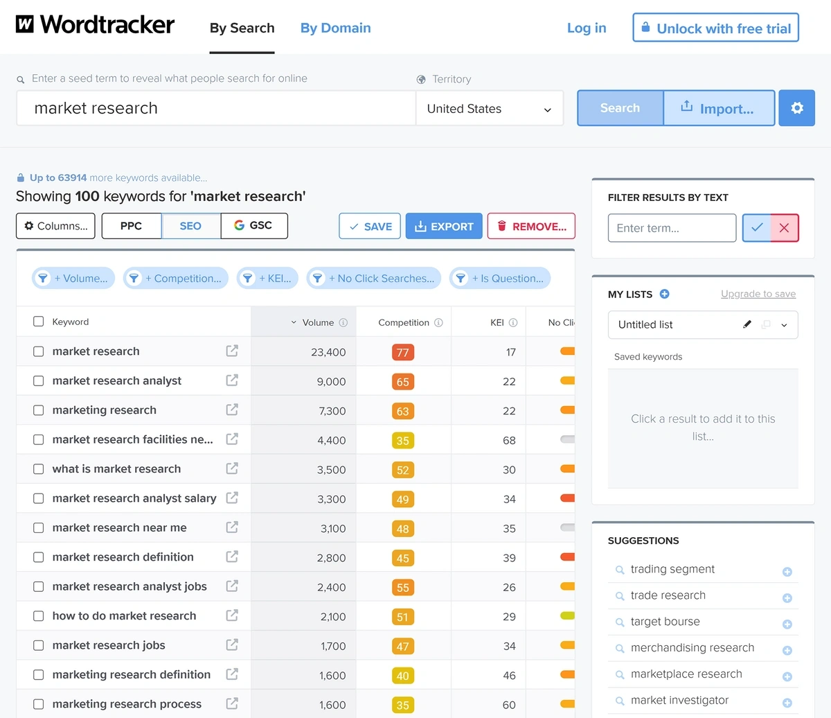Image resolution: width=831 pixels, height=718 pixels.
Task: Open the United States territory dropdown
Action: pyautogui.click(x=489, y=109)
